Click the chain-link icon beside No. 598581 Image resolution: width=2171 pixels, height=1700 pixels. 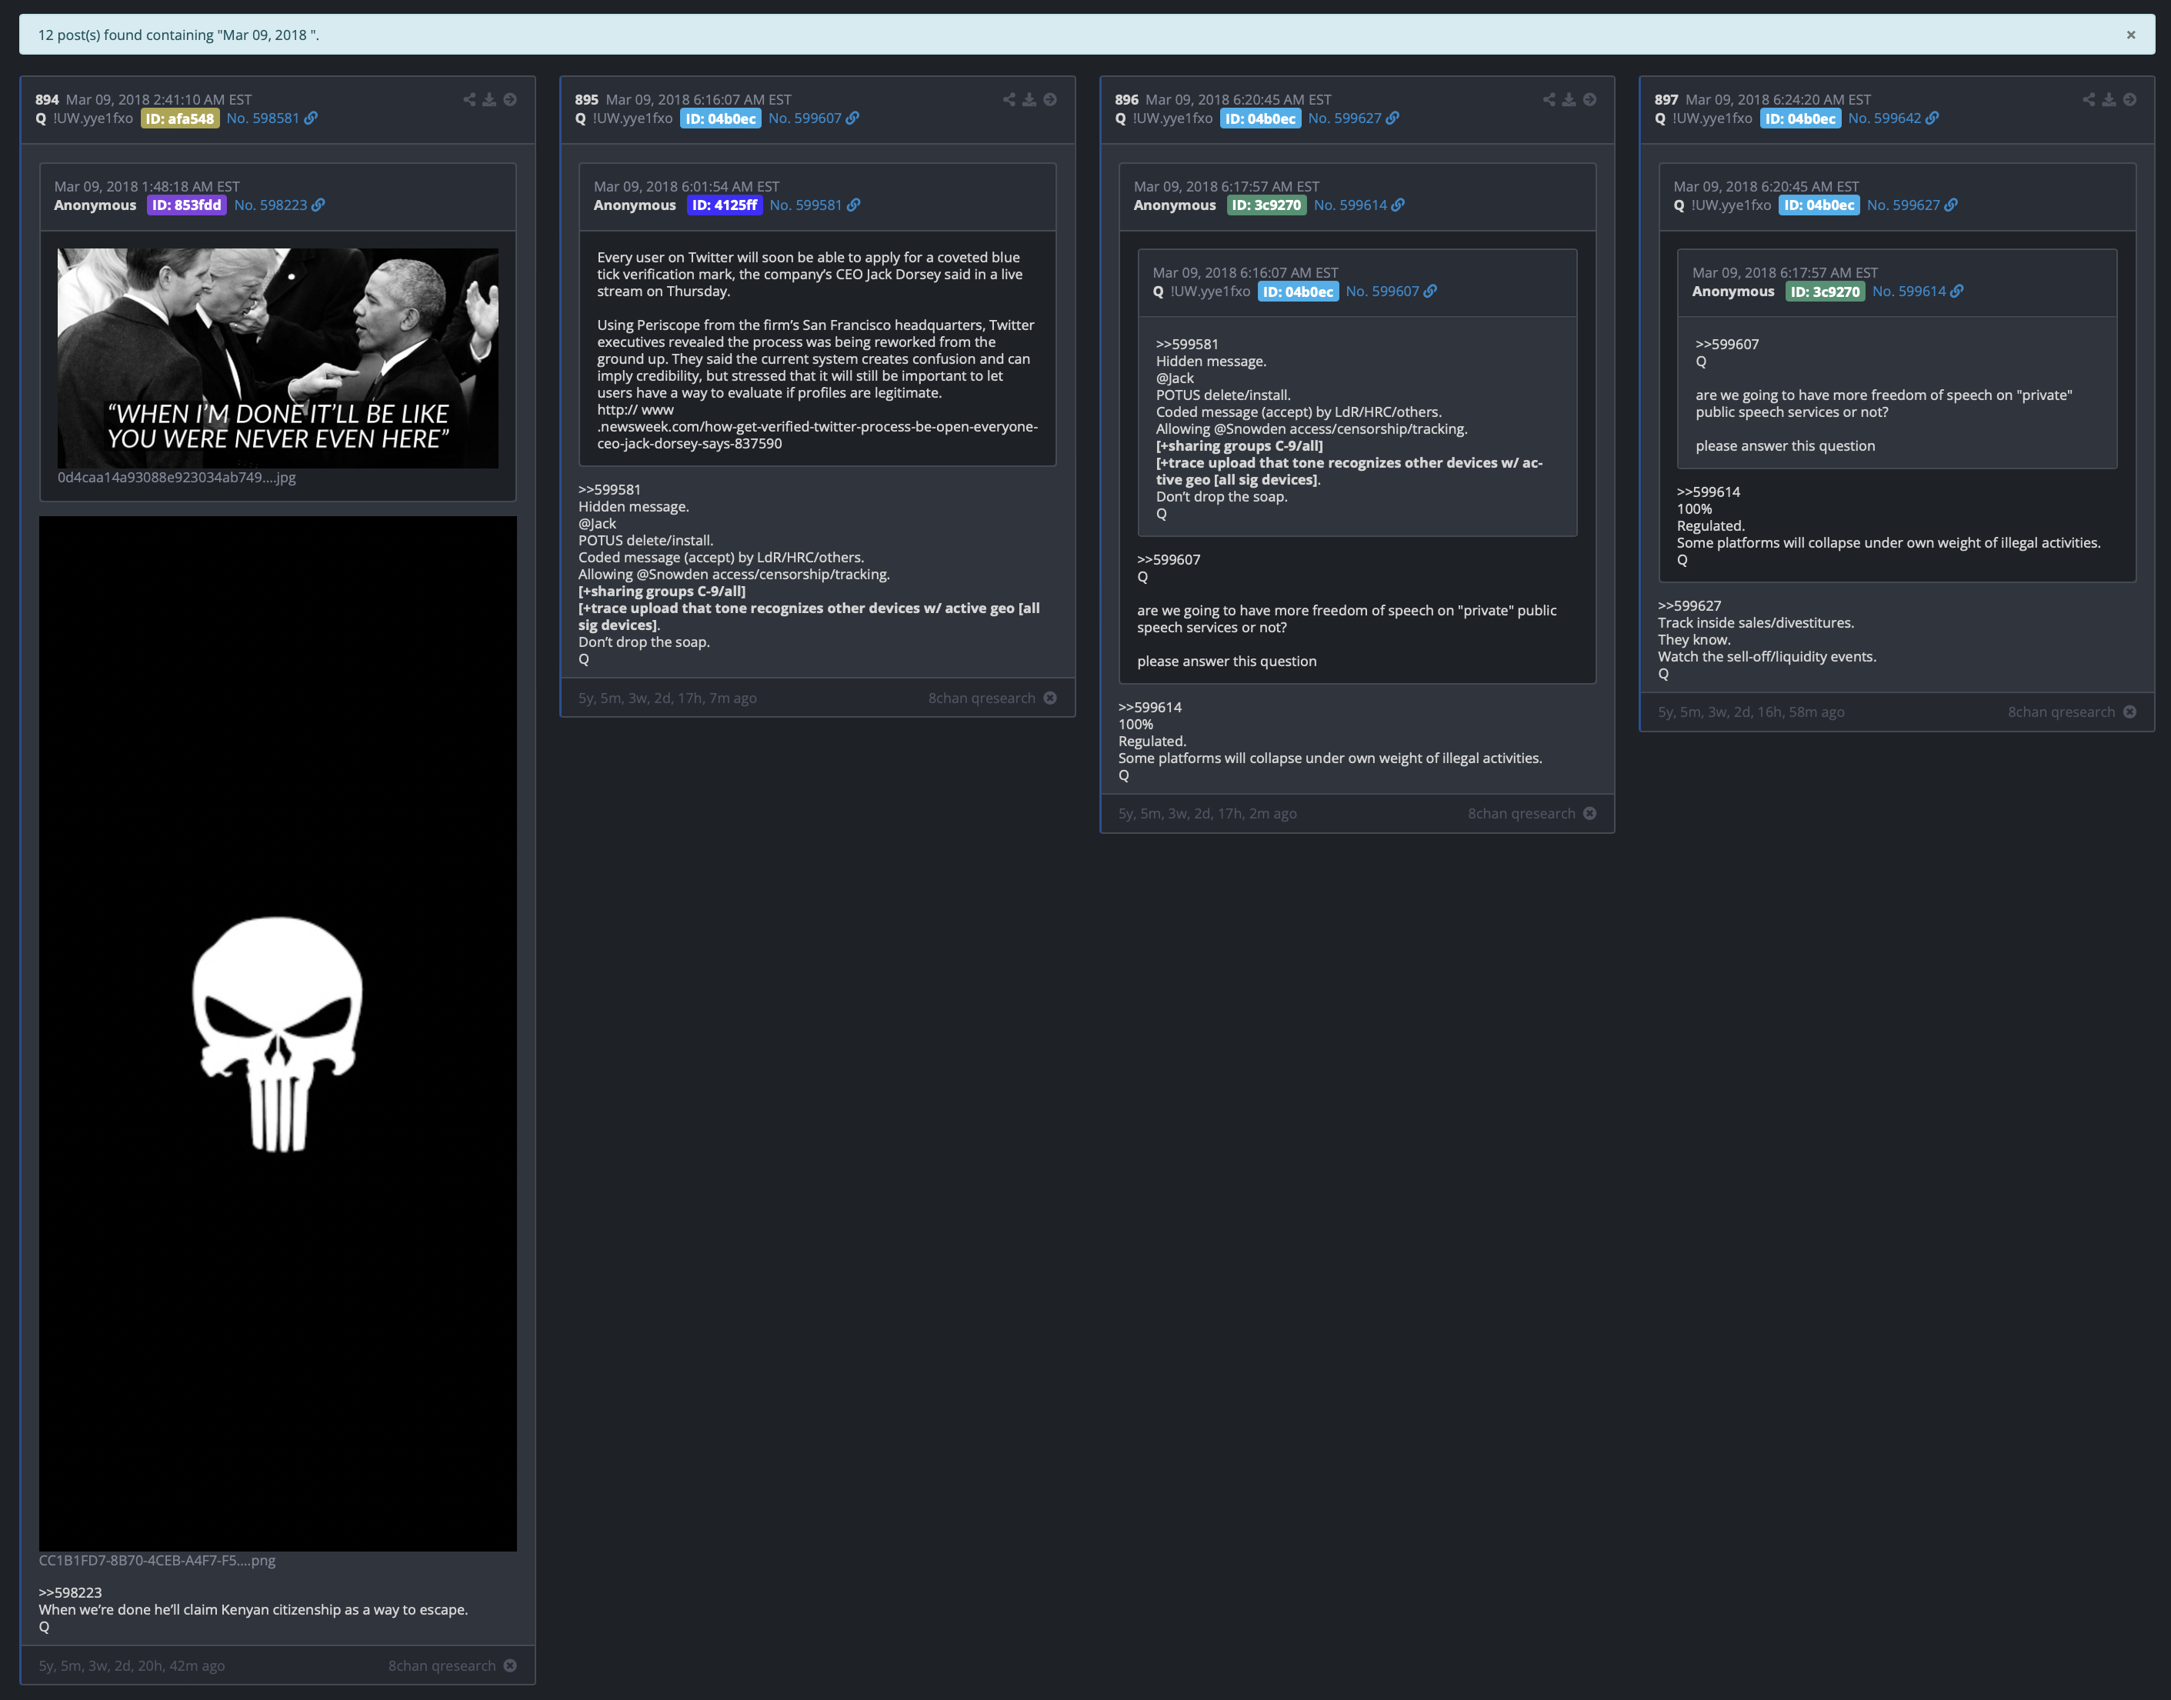(x=311, y=118)
